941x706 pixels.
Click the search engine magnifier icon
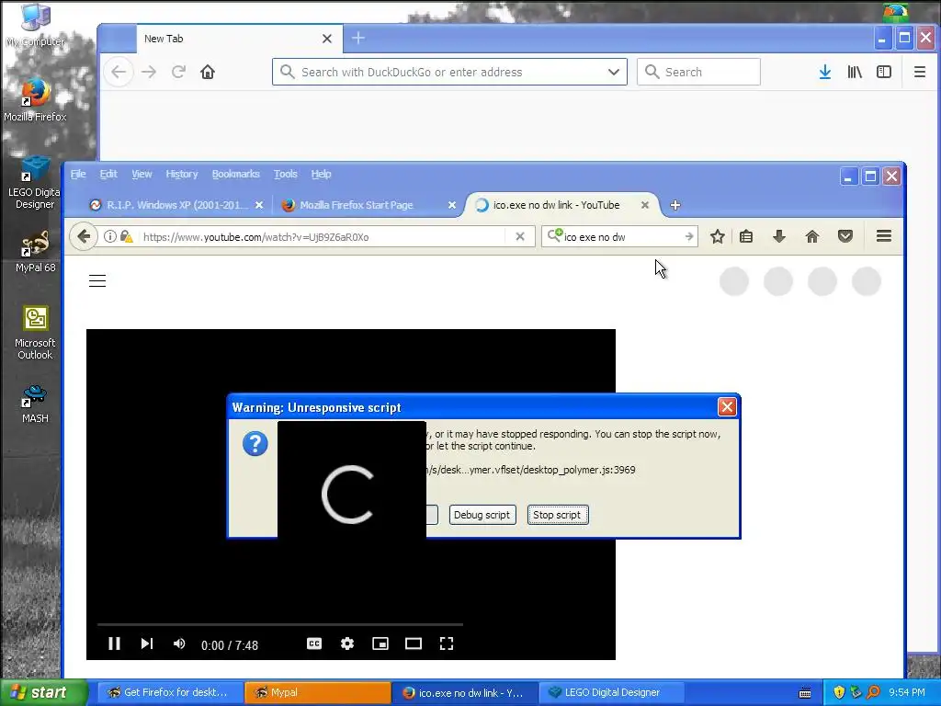tap(555, 235)
